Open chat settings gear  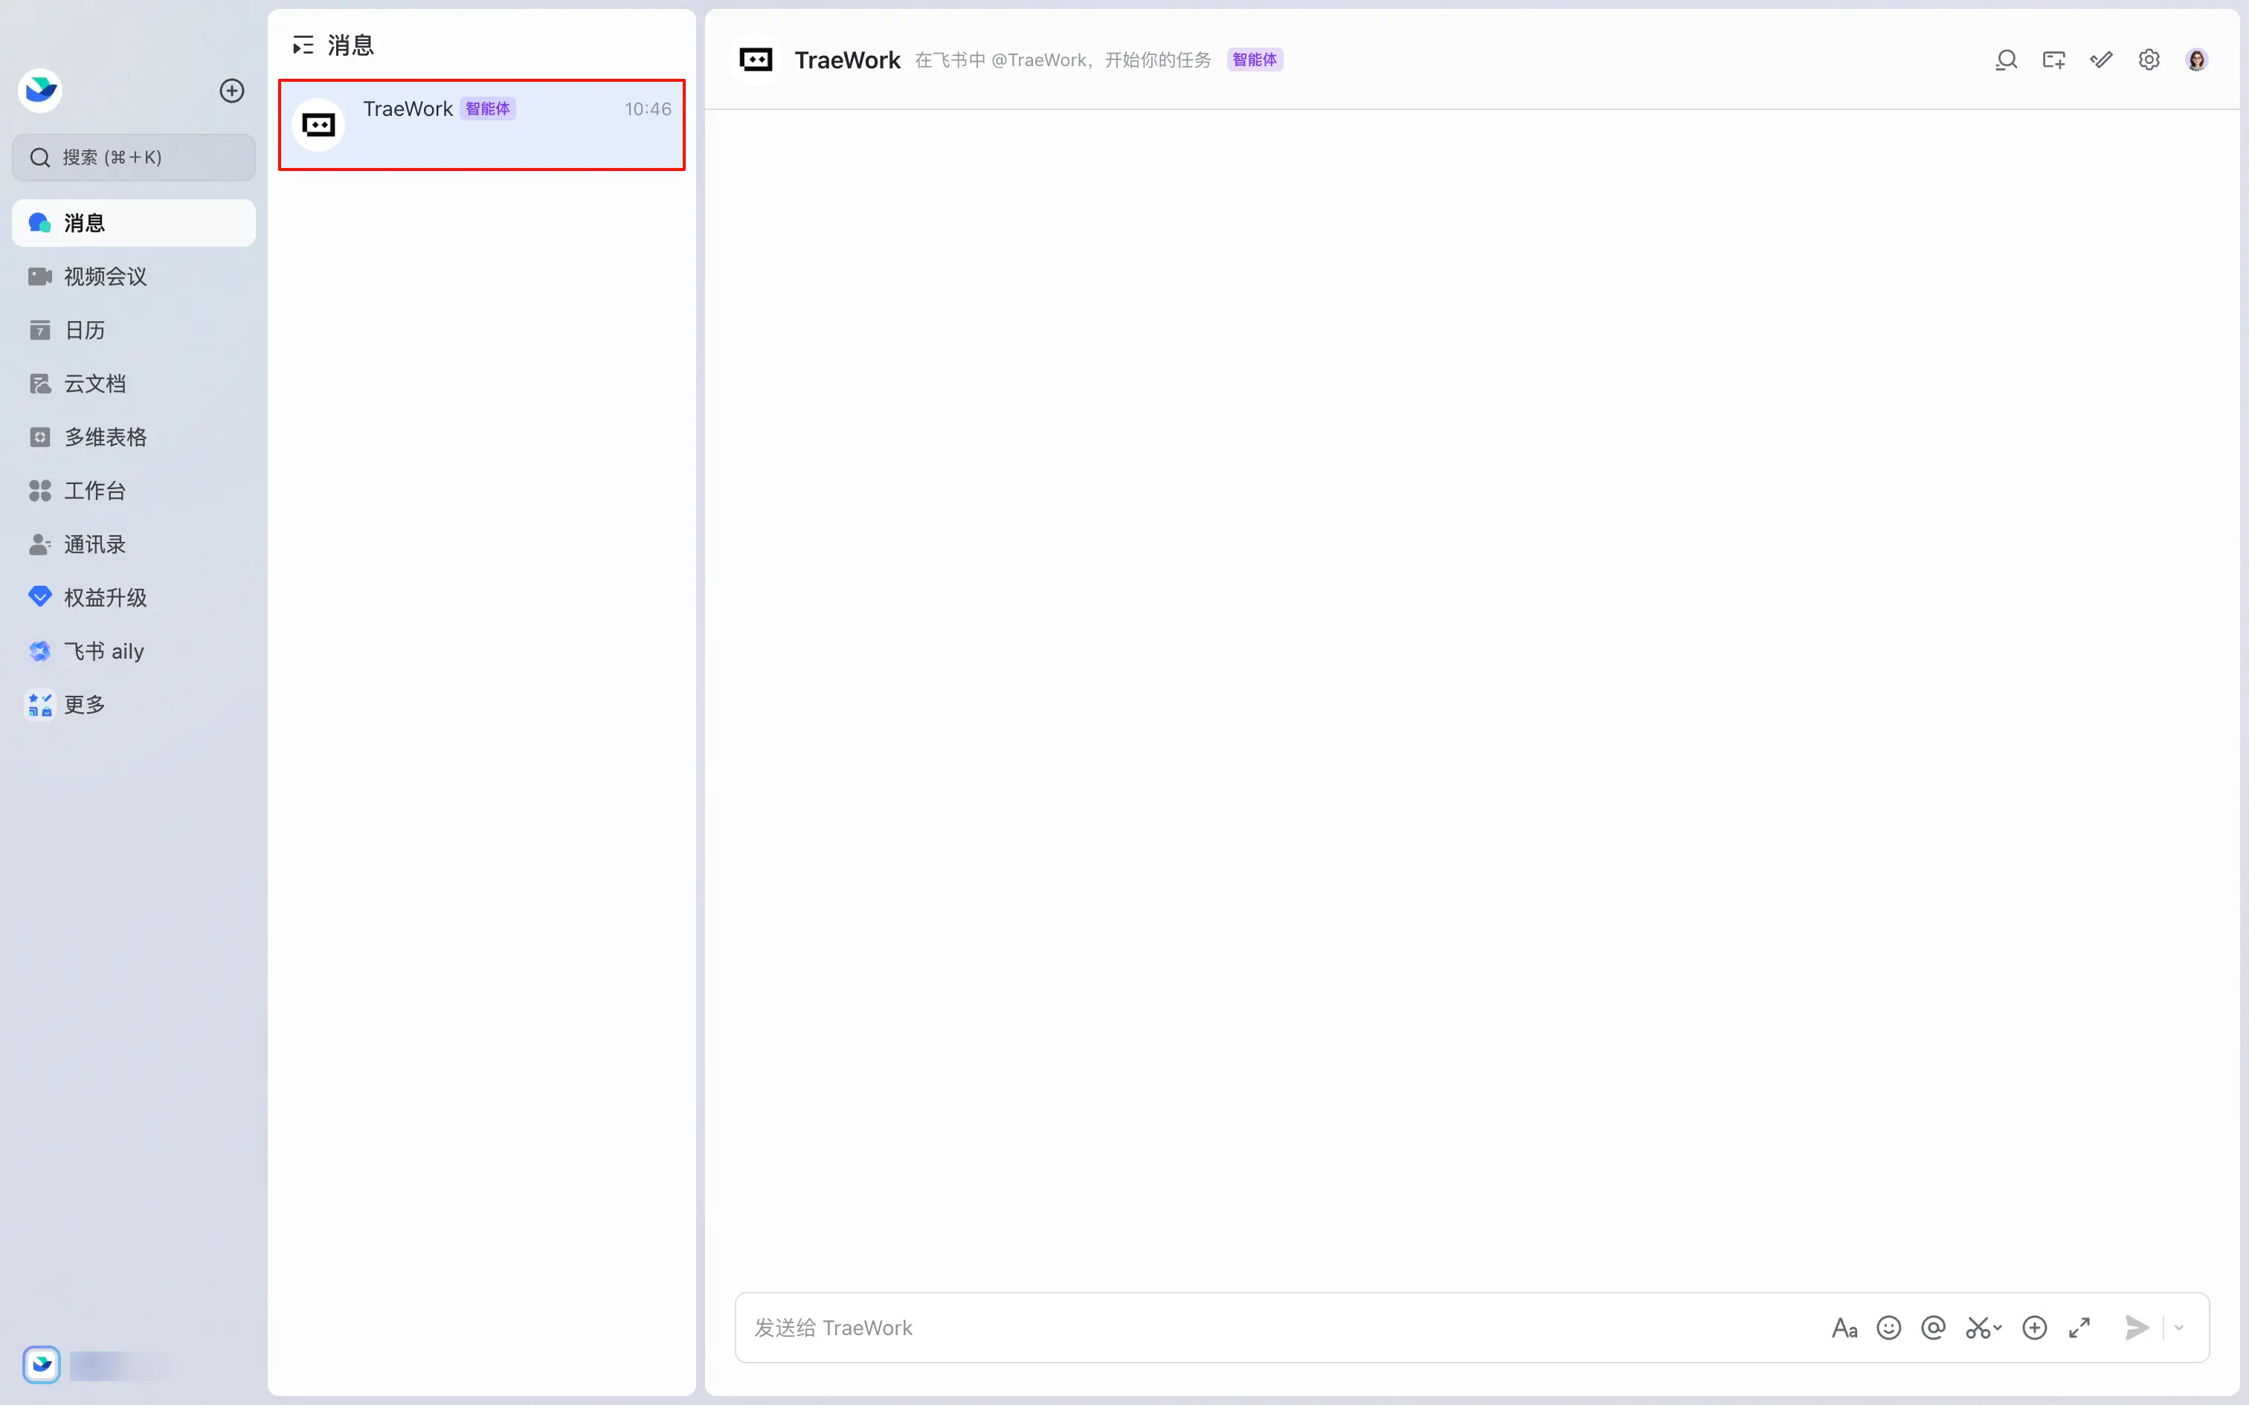2149,60
